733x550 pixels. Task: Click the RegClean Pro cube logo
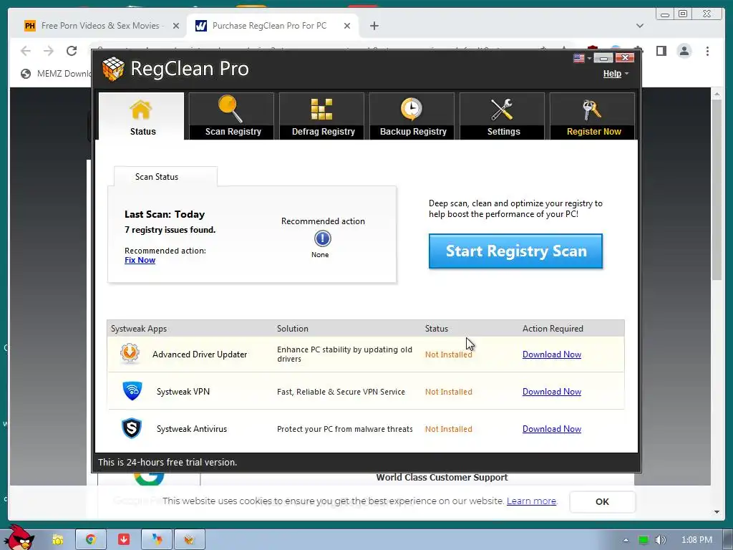tap(113, 69)
